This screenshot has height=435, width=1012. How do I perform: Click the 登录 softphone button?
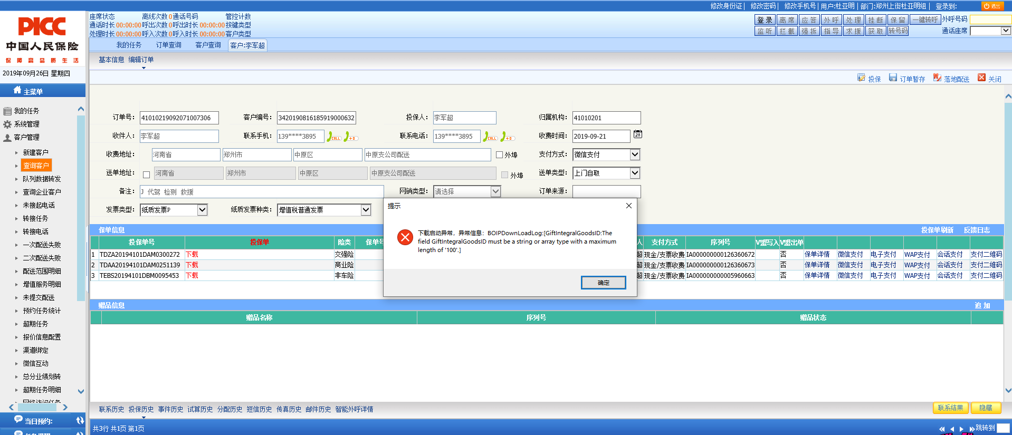[x=765, y=20]
